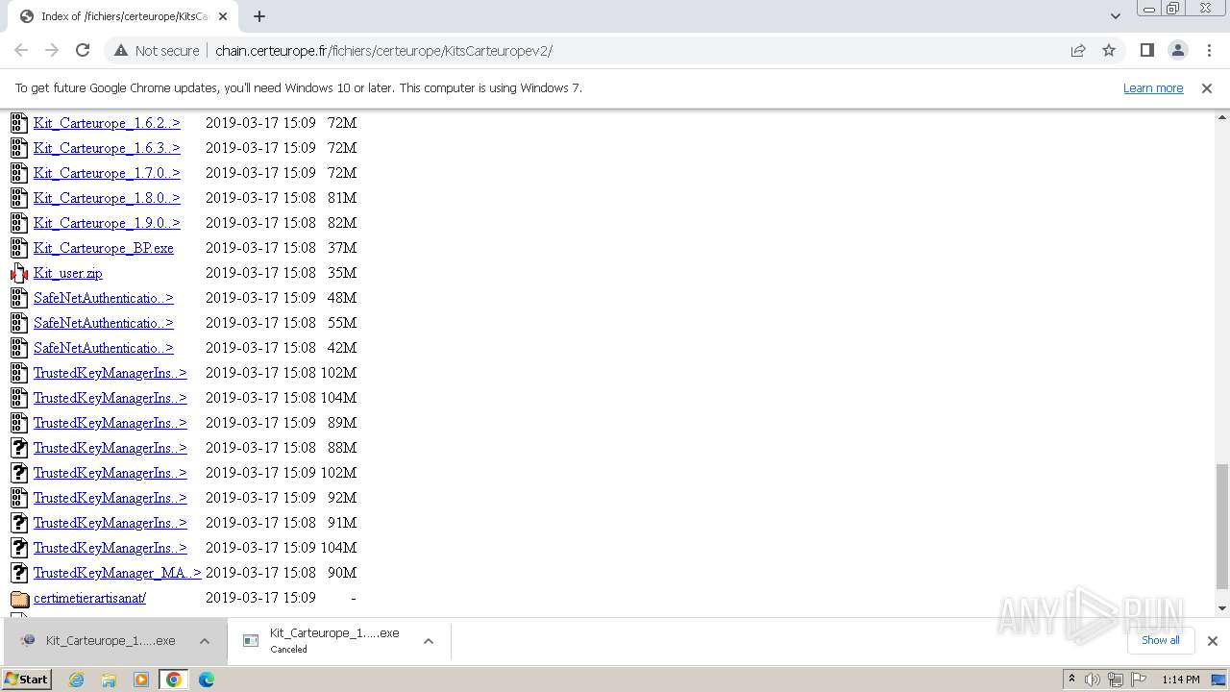The image size is (1230, 692).
Task: Open the 48M SafeNetAuthentication link
Action: pyautogui.click(x=104, y=298)
